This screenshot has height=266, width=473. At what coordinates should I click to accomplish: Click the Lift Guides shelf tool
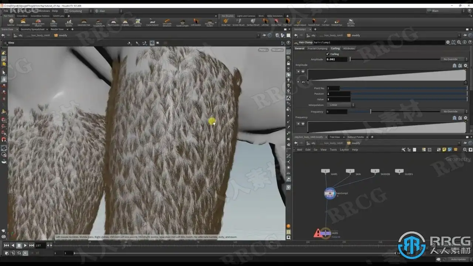(196, 22)
